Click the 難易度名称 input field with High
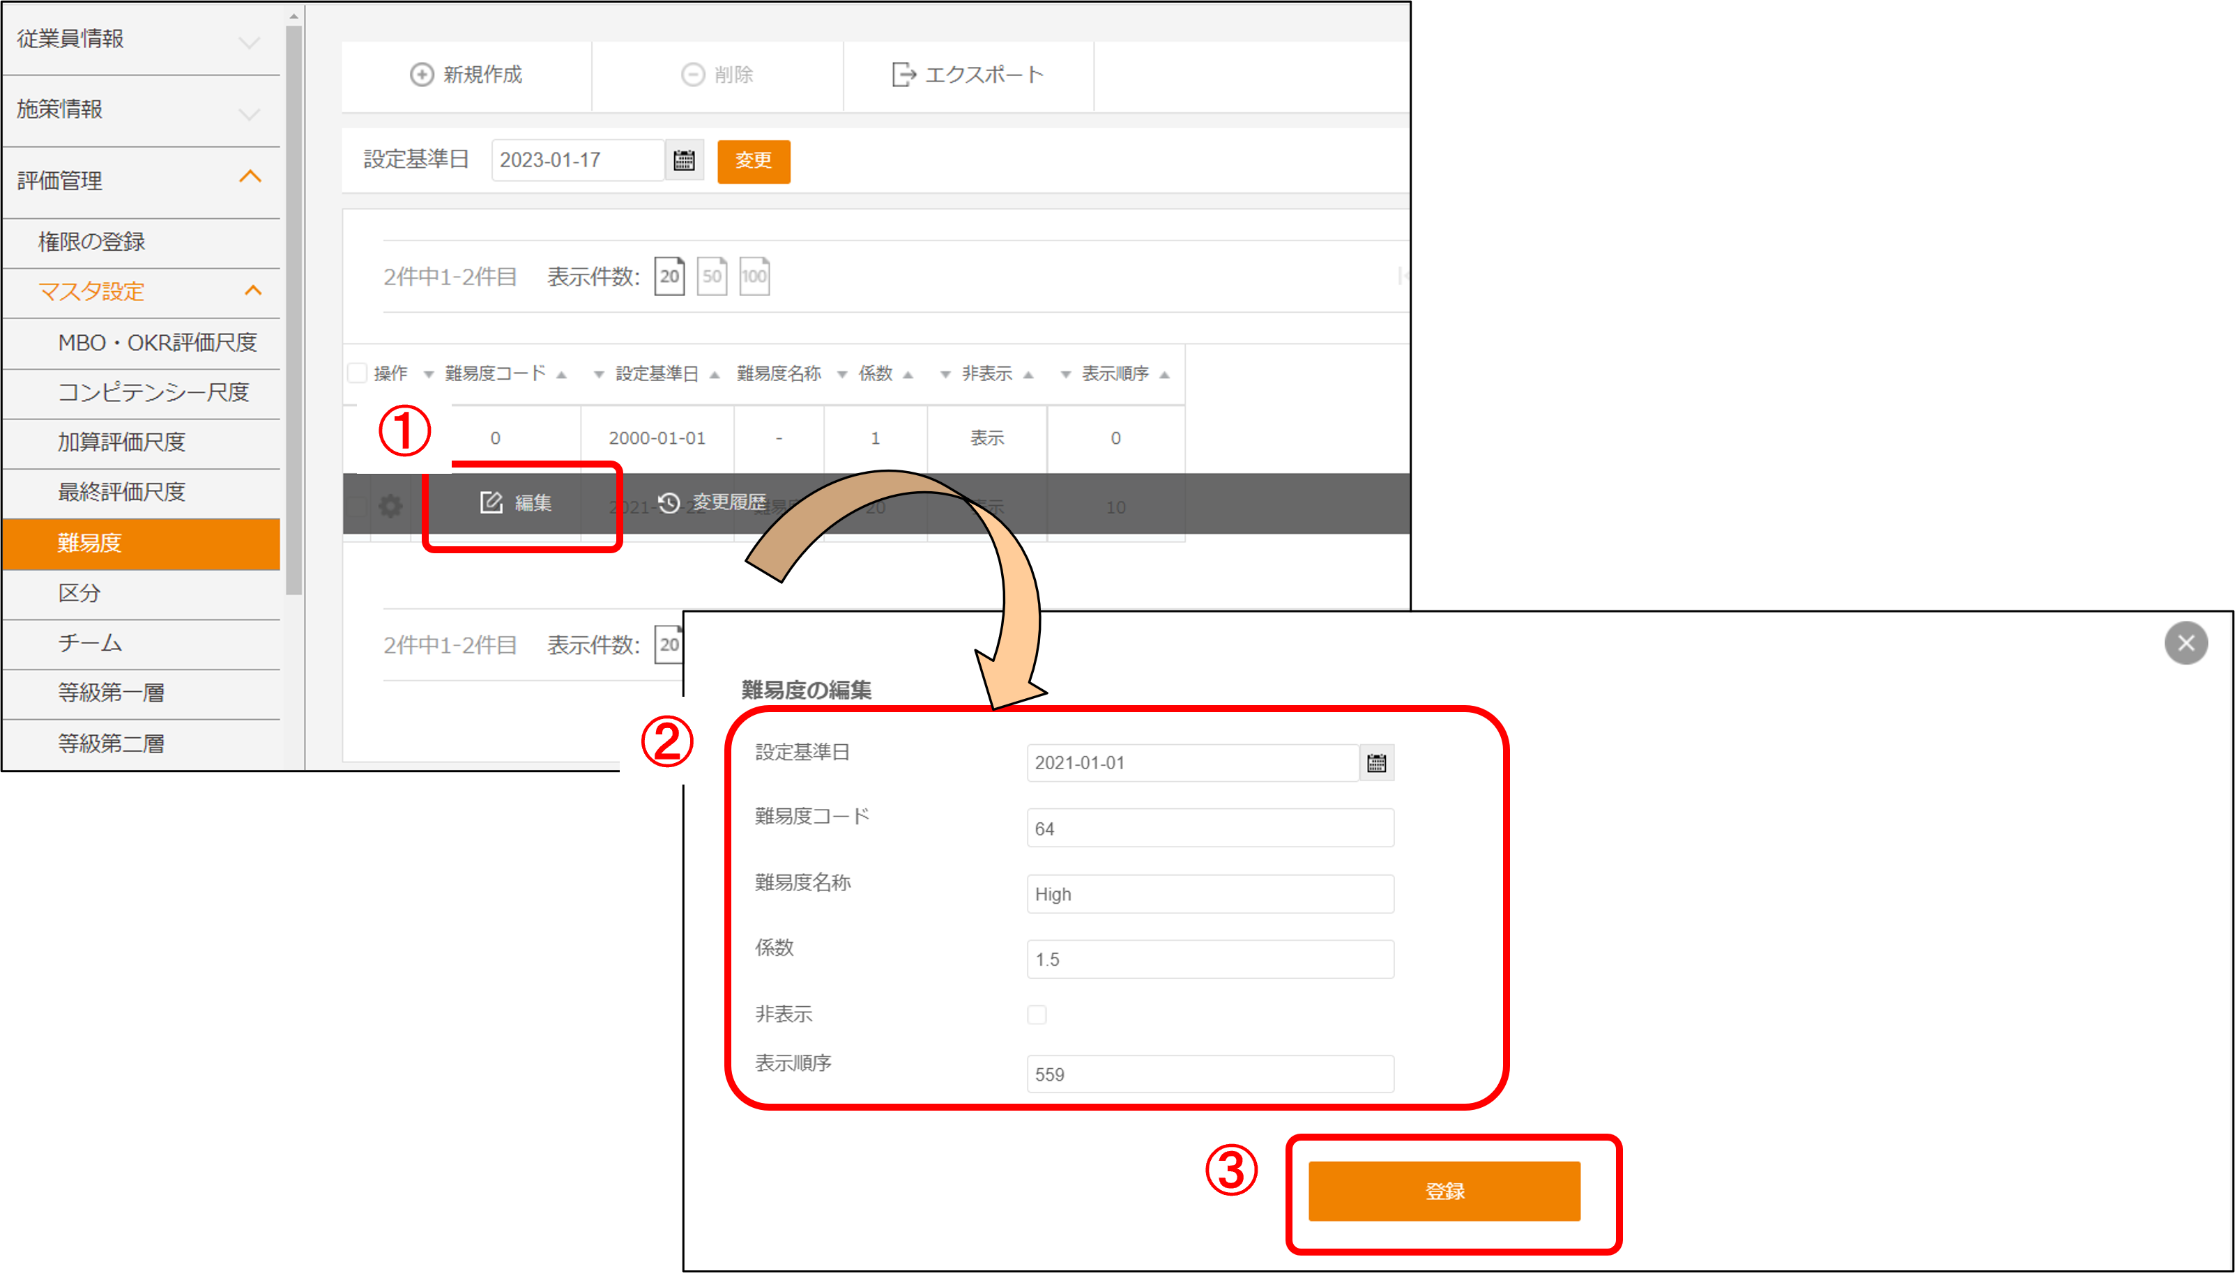 coord(1210,893)
